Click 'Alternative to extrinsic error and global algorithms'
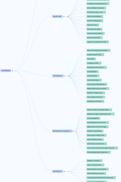 tap(99, 110)
